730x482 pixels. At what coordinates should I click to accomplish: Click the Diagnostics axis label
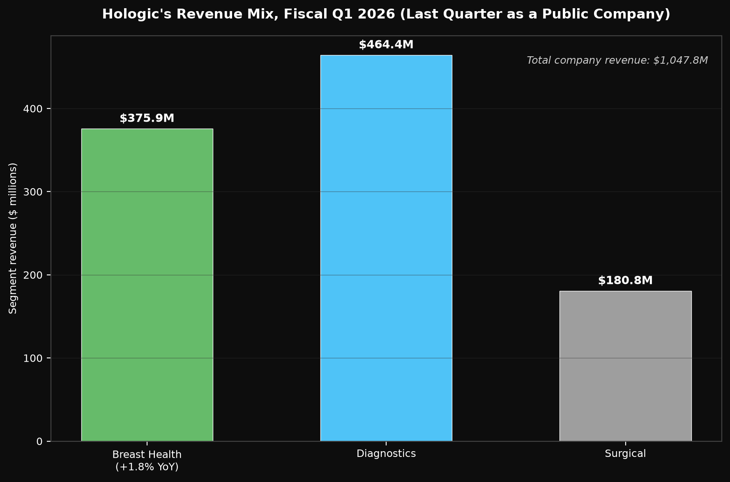(386, 454)
